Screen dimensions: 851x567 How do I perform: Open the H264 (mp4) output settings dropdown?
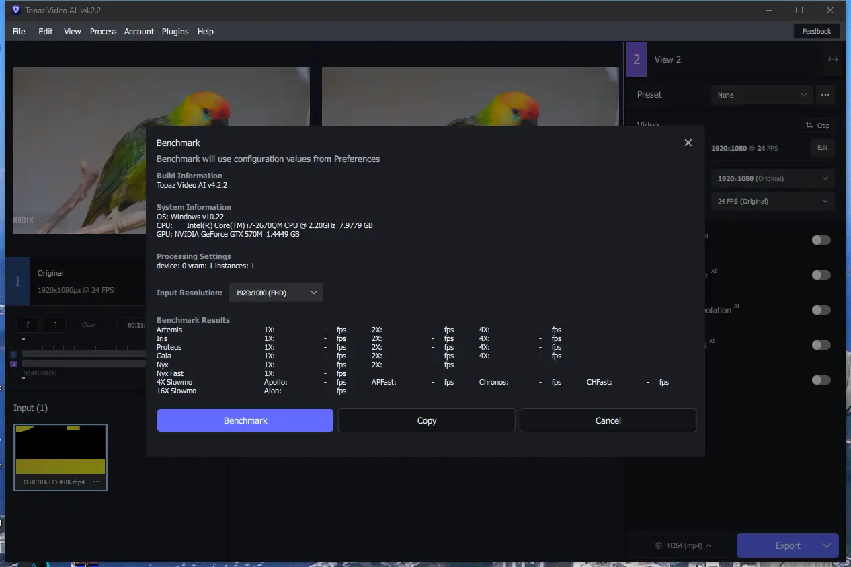[x=682, y=545]
